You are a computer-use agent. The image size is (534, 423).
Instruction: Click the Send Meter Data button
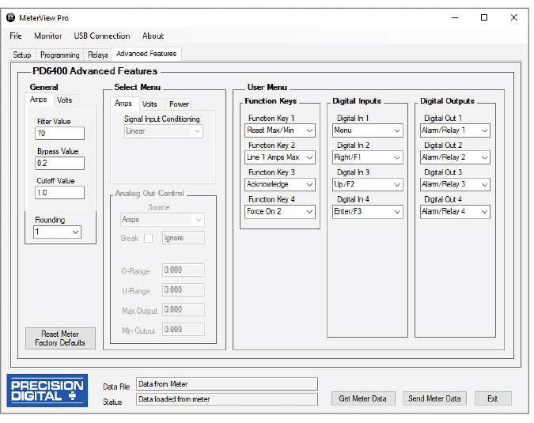434,398
